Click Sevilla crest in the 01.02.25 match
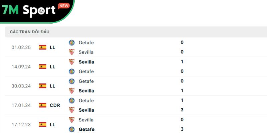The image size is (267, 133). (x=72, y=52)
